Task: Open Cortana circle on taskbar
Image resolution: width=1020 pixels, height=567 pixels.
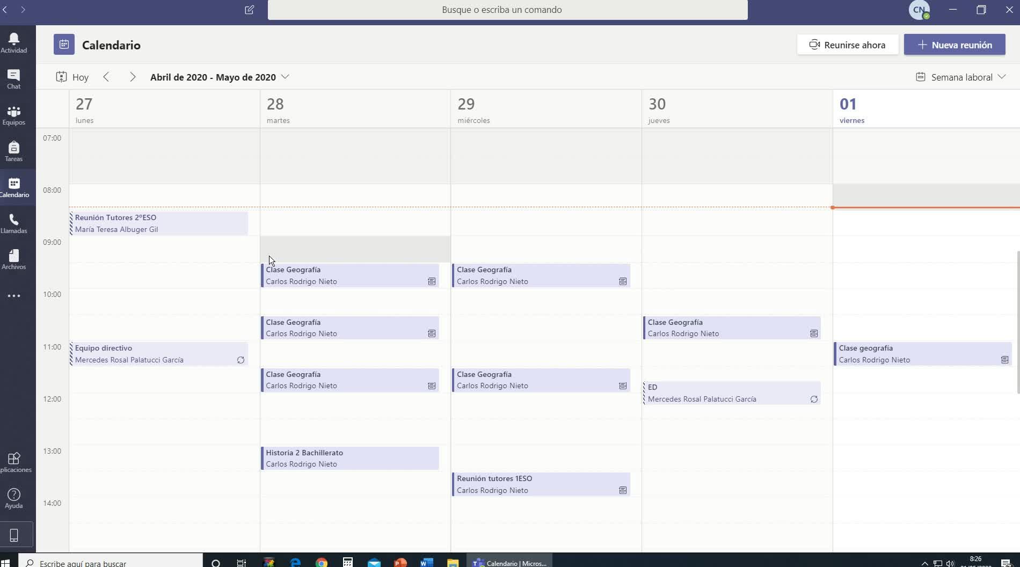Action: 216,563
